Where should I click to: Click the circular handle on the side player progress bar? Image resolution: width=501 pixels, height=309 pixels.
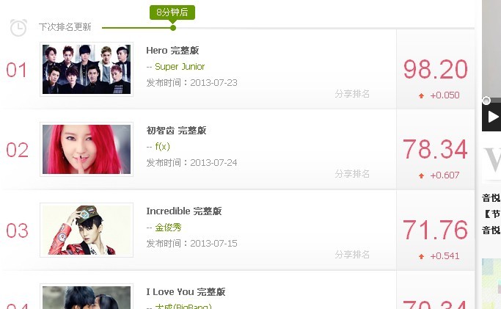(486, 101)
